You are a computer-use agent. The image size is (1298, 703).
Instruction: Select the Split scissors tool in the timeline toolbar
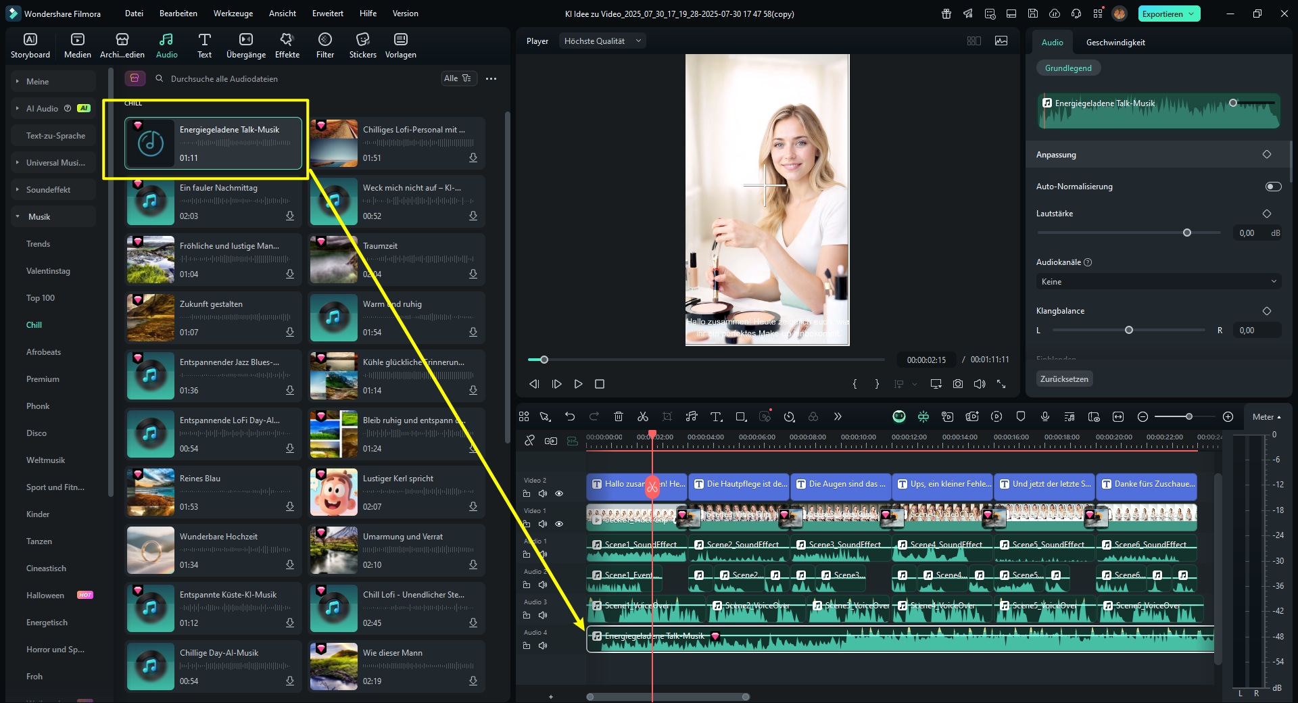[x=643, y=416]
